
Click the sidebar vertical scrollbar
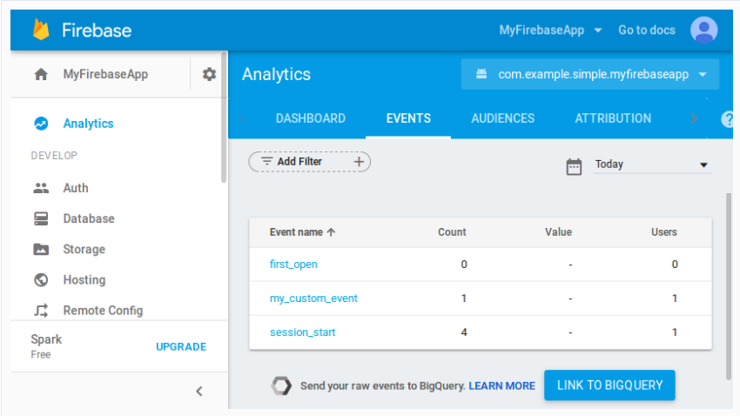point(224,117)
